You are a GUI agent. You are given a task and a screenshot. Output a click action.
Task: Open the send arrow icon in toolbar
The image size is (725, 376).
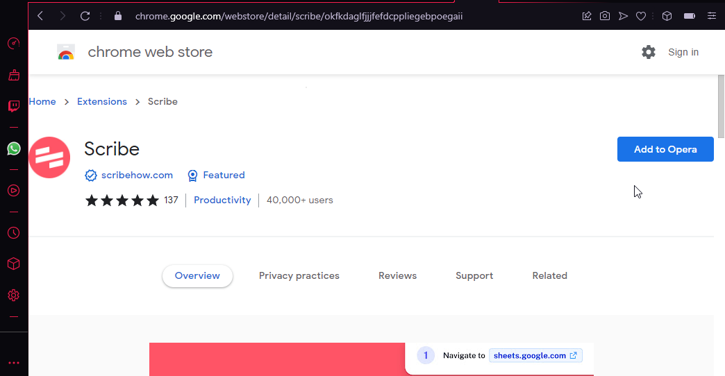point(624,16)
